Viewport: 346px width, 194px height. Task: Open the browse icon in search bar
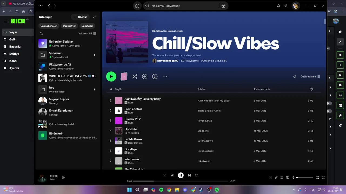[x=223, y=6]
